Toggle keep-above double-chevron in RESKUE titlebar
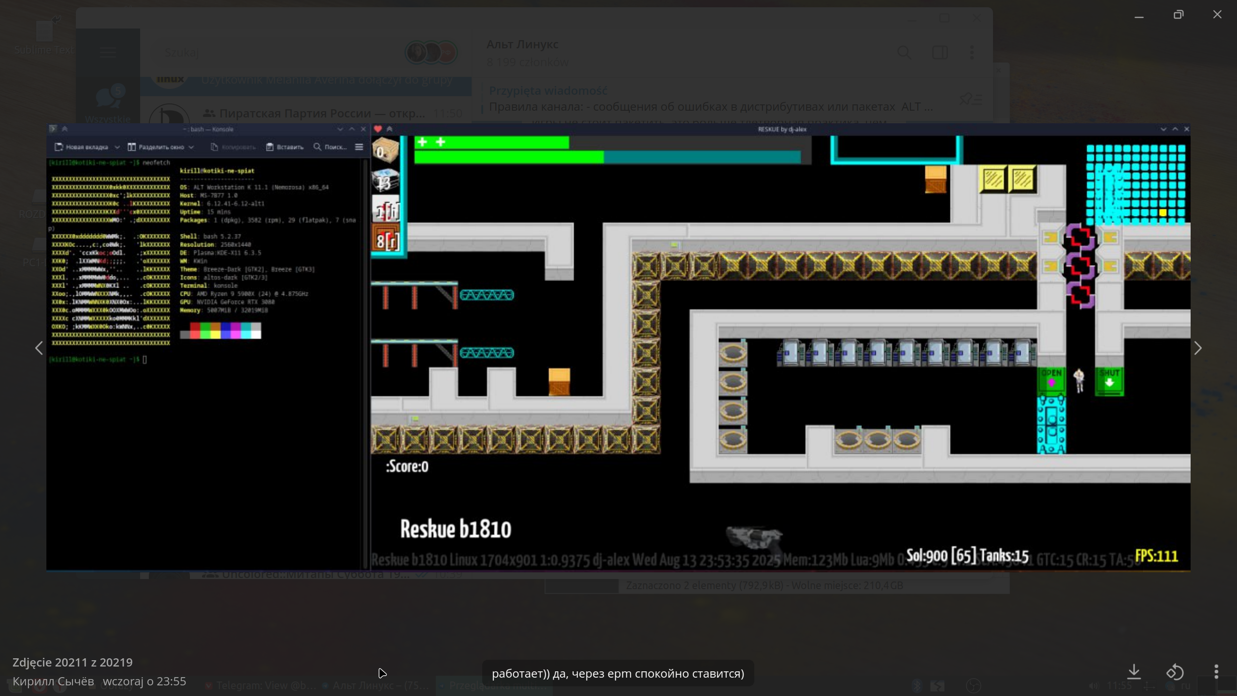Viewport: 1237px width, 696px height. click(389, 129)
